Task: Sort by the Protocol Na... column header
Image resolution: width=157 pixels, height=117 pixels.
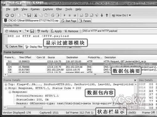Action: coord(95,57)
